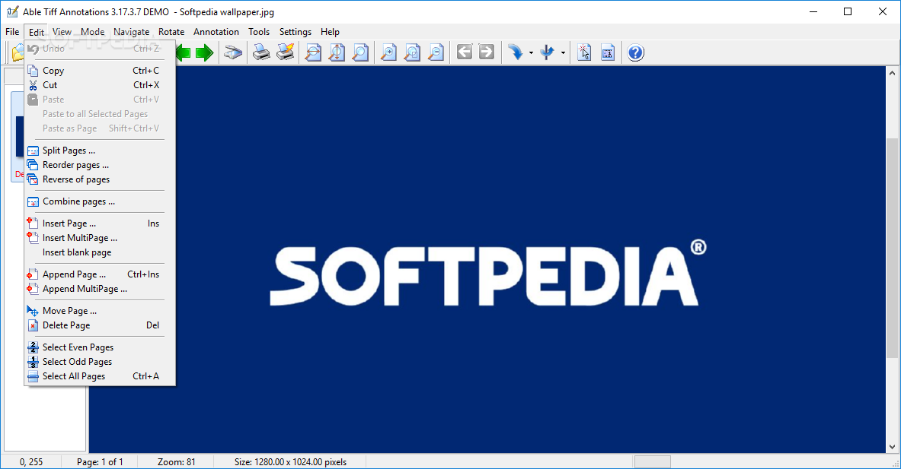Open the Settings menu
The width and height of the screenshot is (901, 469).
coord(296,31)
